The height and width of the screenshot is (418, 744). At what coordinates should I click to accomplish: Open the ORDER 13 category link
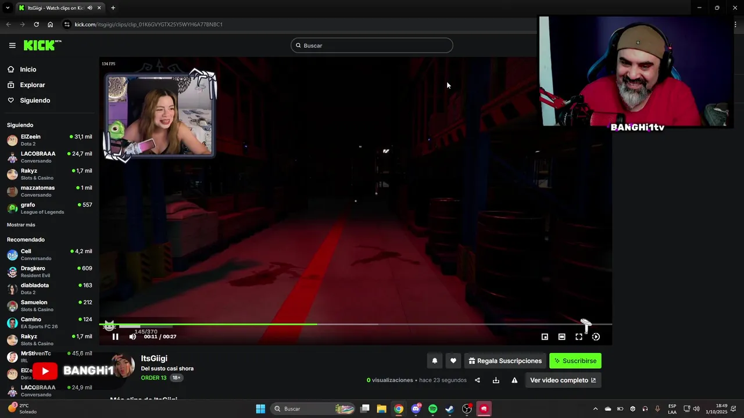tap(153, 378)
